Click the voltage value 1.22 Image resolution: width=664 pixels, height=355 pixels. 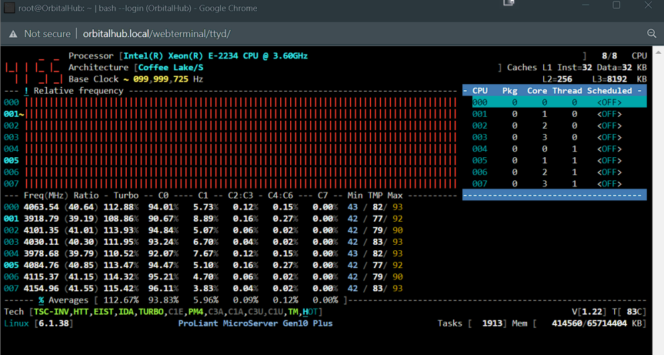coord(592,312)
